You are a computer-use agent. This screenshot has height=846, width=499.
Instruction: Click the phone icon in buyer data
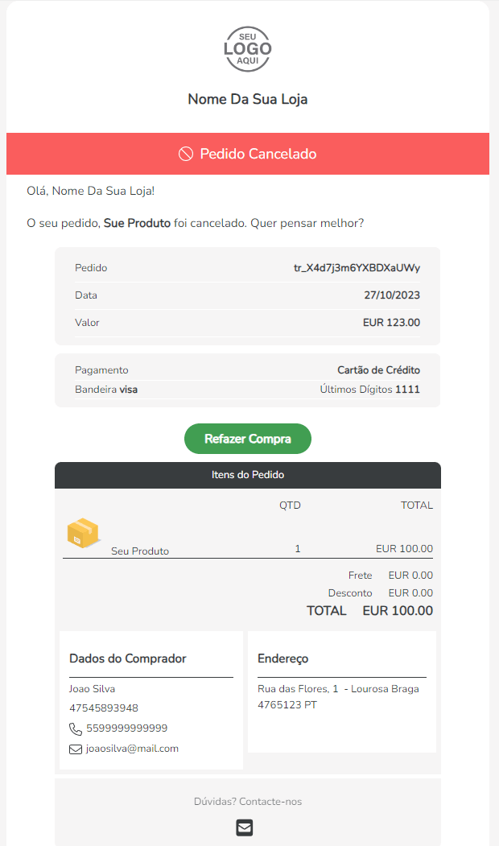tap(76, 729)
